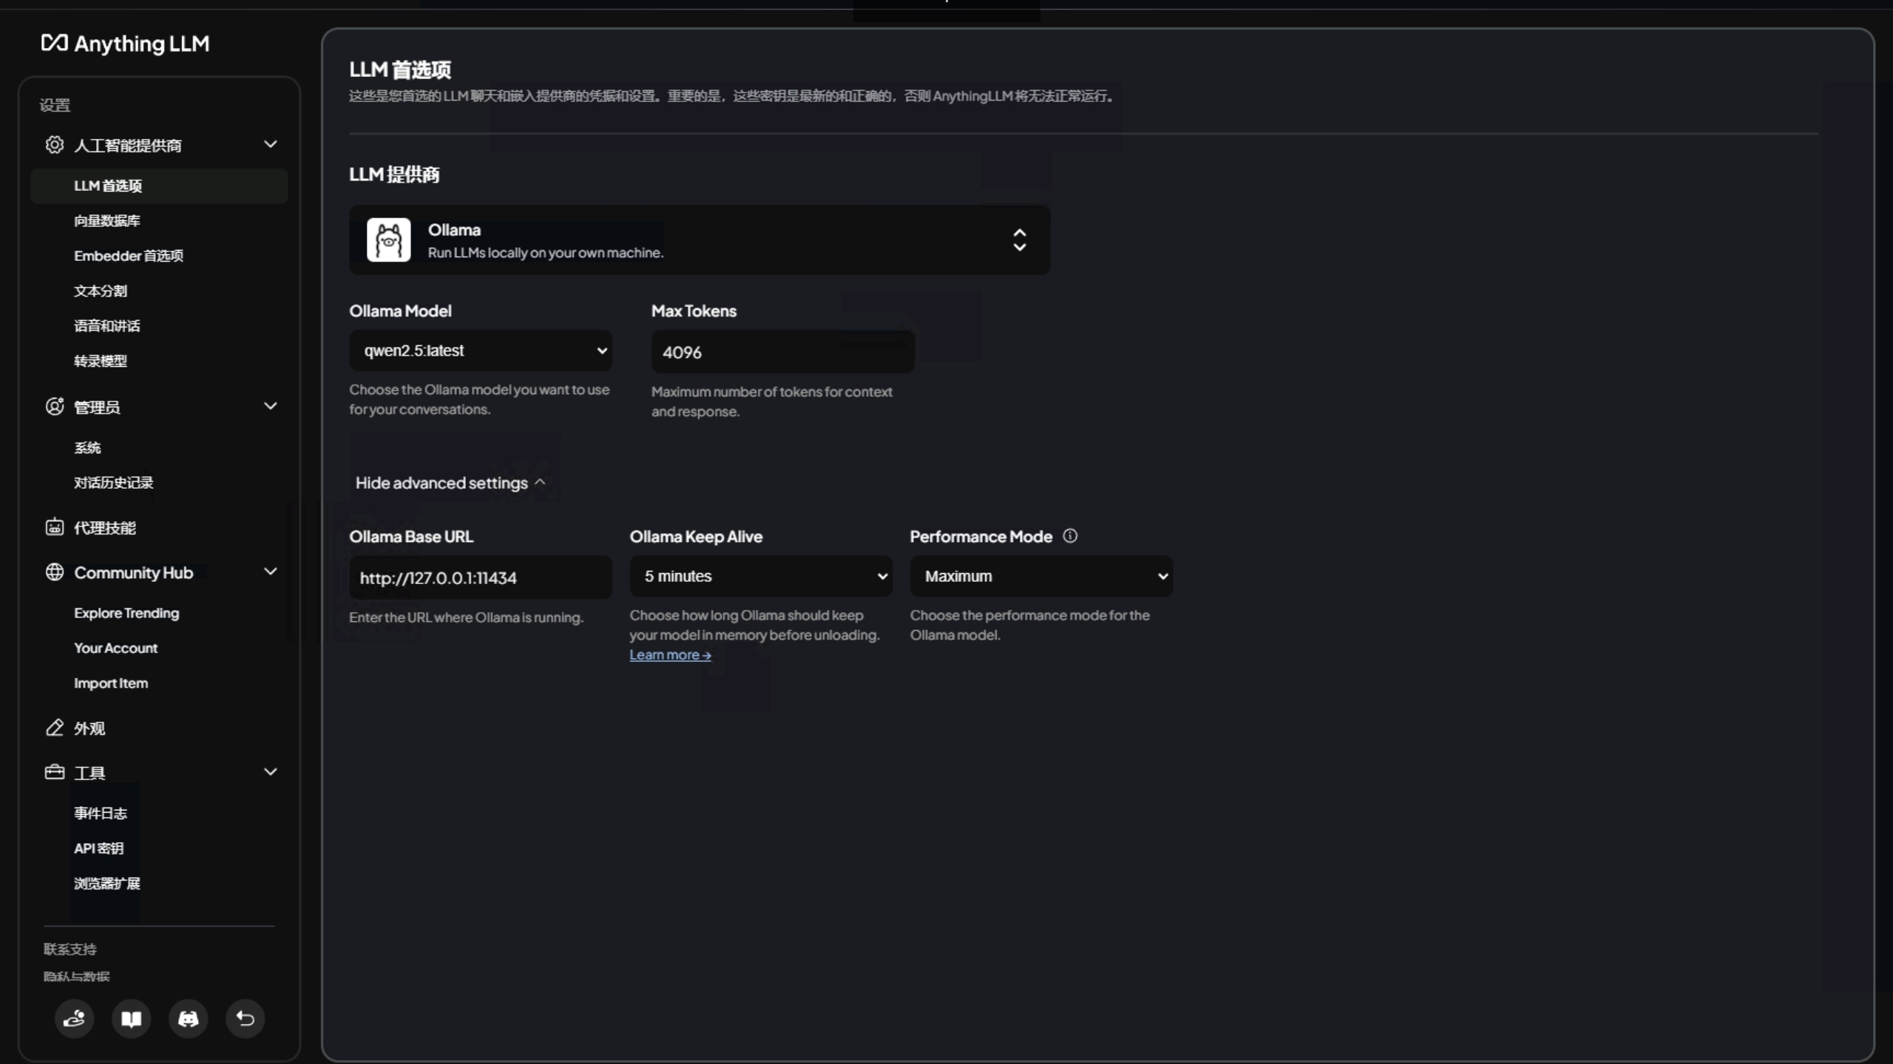Open 语音和讲话 settings
This screenshot has width=1893, height=1064.
pyautogui.click(x=107, y=326)
